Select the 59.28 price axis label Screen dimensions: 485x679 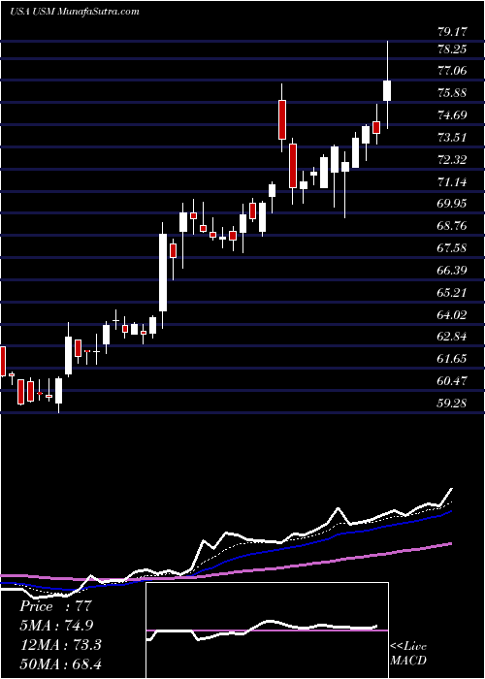[453, 404]
